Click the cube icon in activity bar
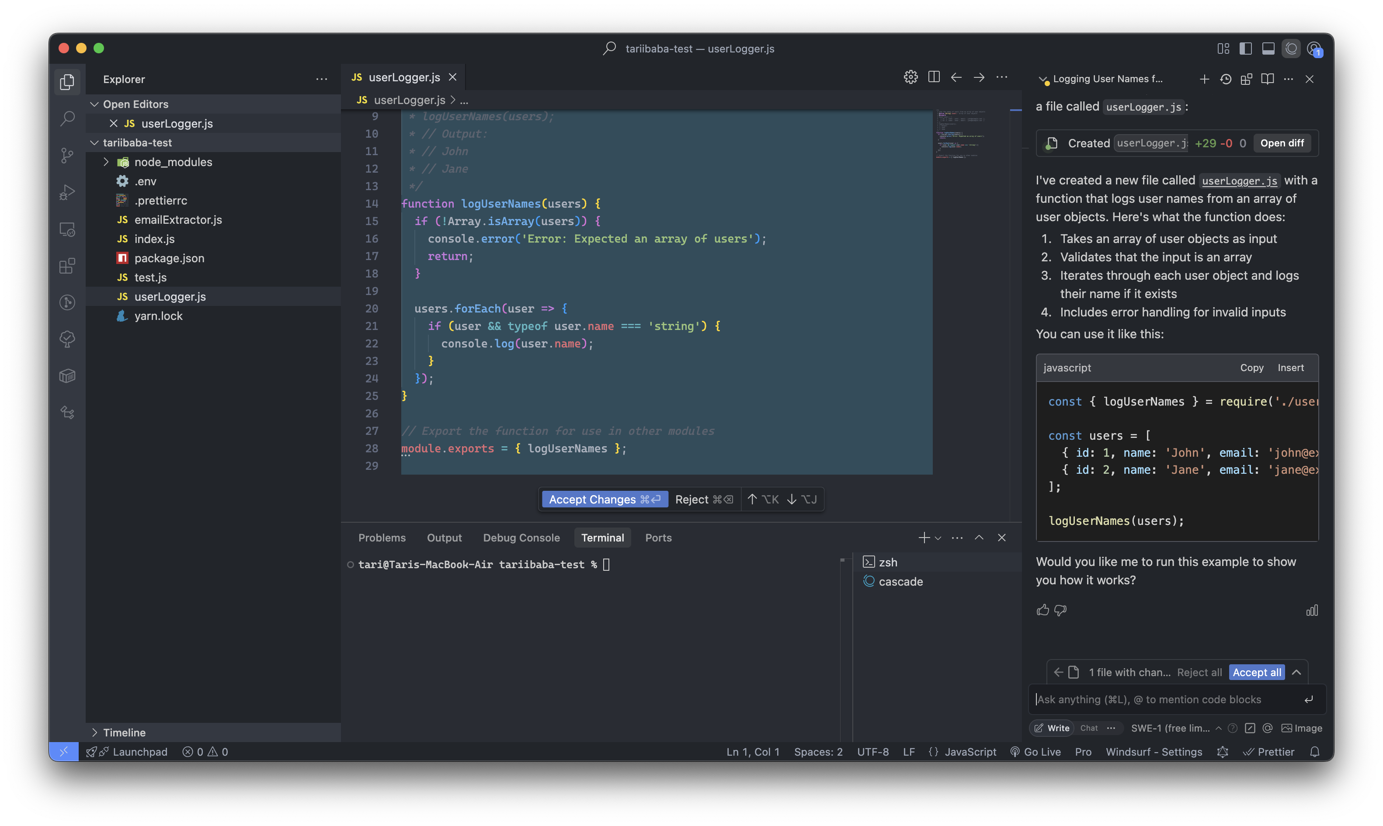Screen dimensions: 1383x826 point(67,376)
